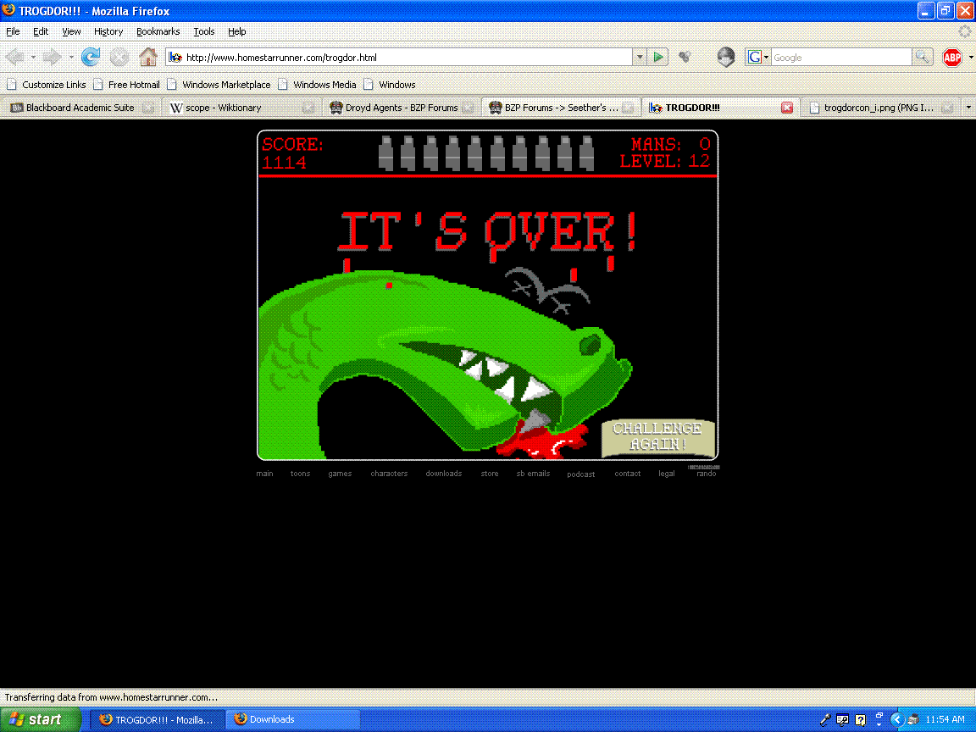The height and width of the screenshot is (732, 976).
Task: Close the scope - Wiktionary tab
Action: 308,108
